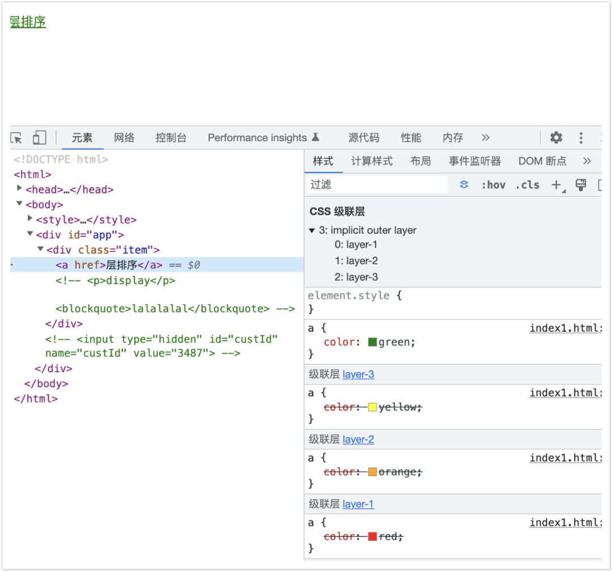The image size is (612, 571).
Task: Open the green color swatch
Action: [x=372, y=342]
